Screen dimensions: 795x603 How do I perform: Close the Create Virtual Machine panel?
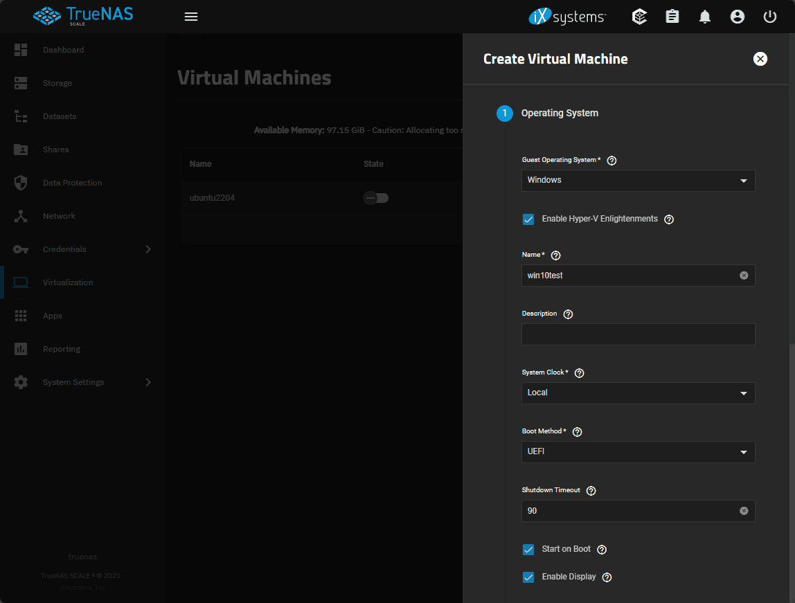pos(760,59)
